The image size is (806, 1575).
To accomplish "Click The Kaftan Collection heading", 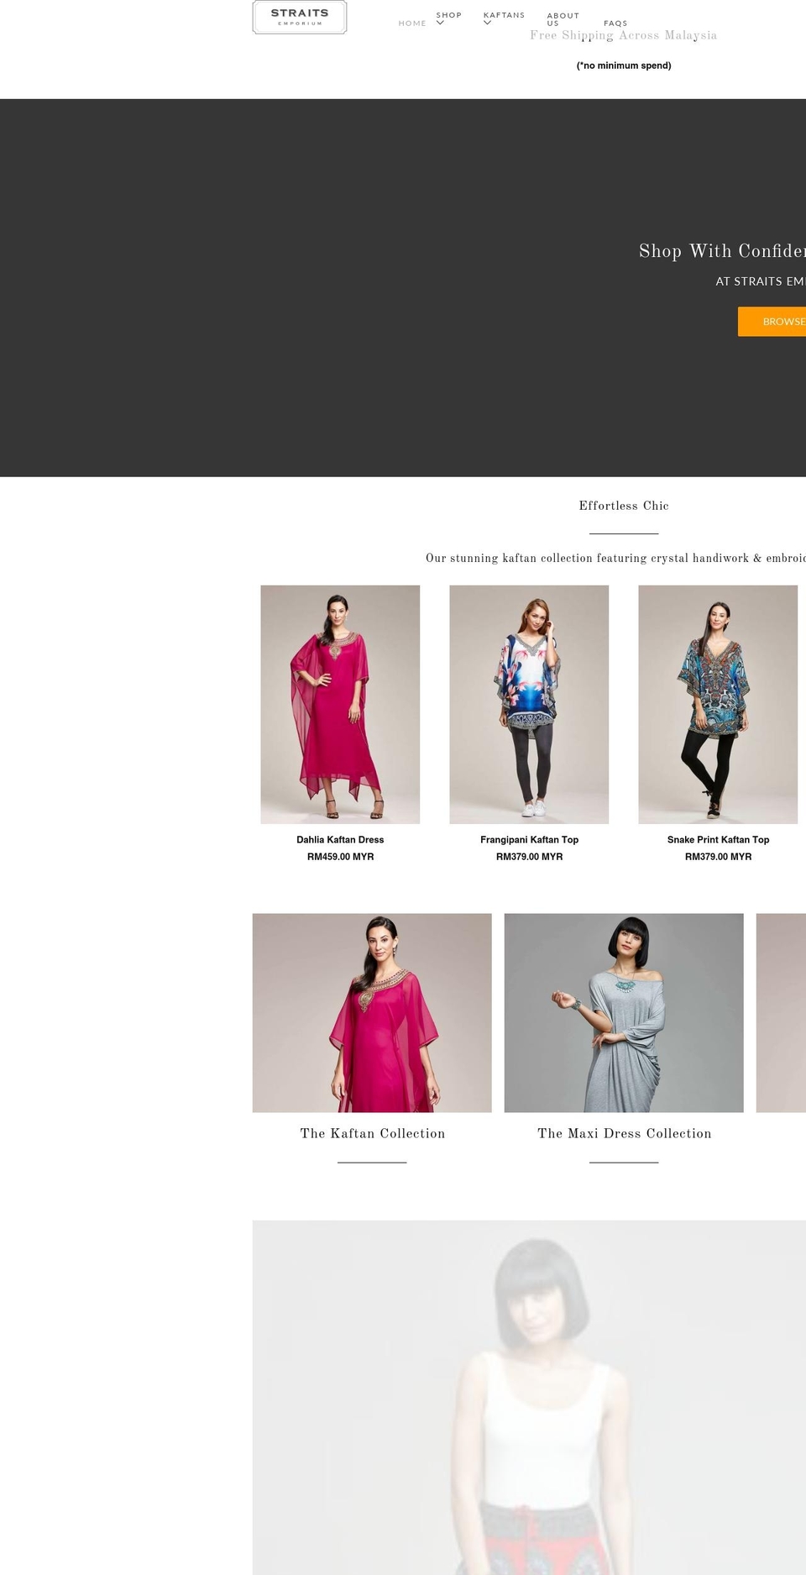I will (x=373, y=1134).
